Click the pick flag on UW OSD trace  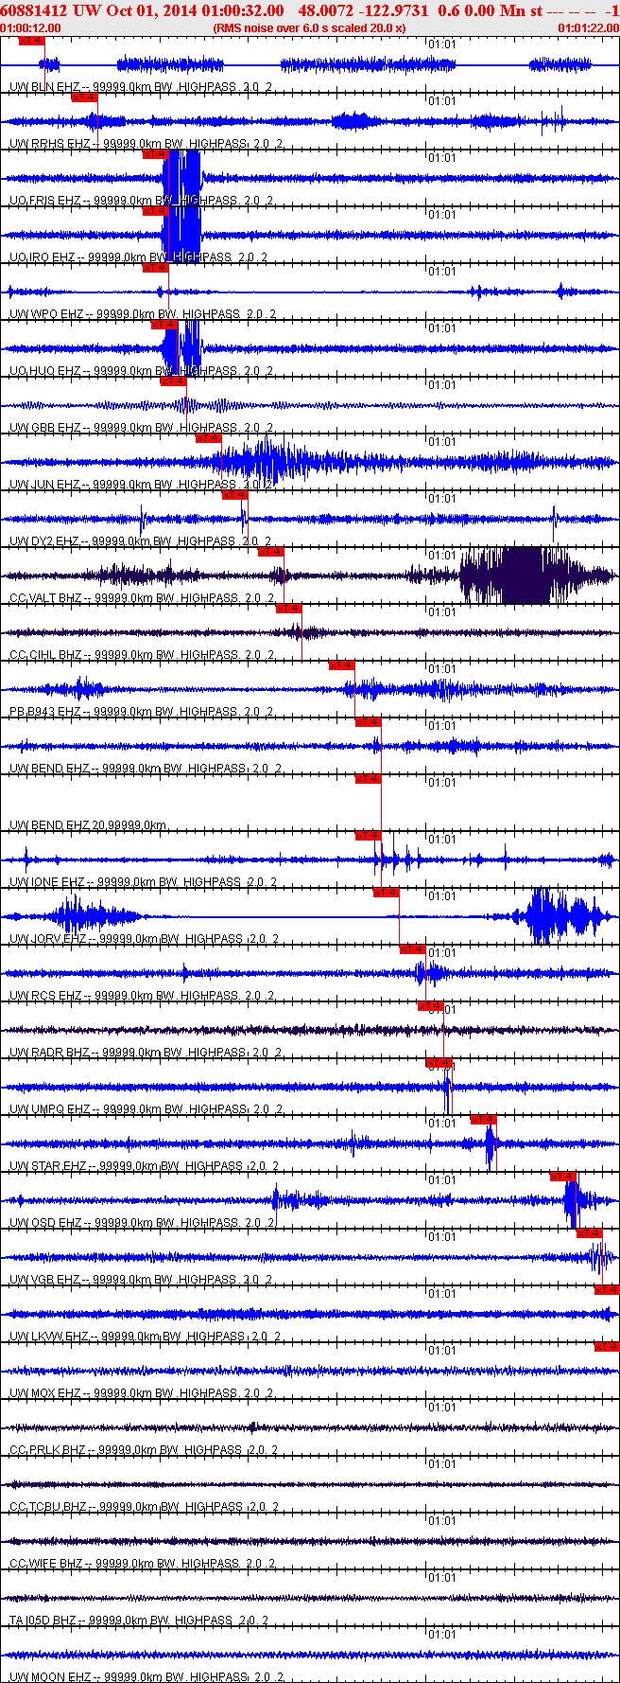[563, 1177]
